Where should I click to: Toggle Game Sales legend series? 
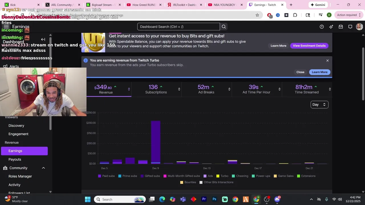[284, 176]
